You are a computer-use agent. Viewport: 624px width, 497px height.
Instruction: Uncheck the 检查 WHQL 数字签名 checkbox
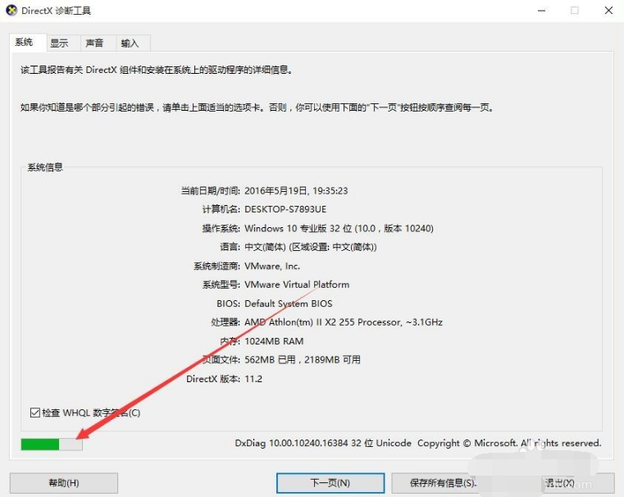tap(34, 413)
